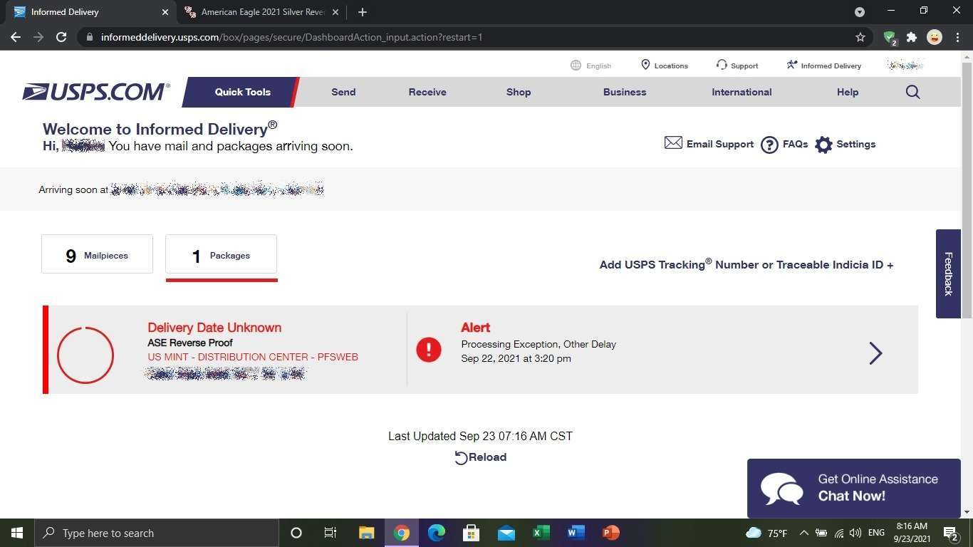
Task: Open the International menu
Action: point(742,92)
